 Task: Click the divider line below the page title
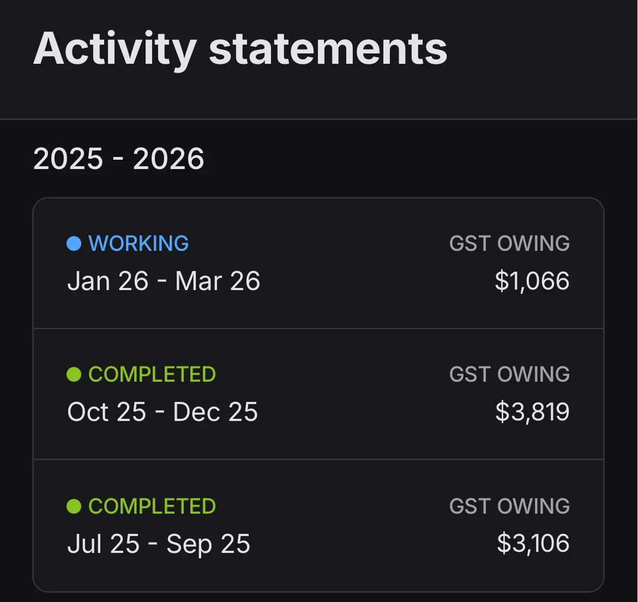(x=319, y=119)
